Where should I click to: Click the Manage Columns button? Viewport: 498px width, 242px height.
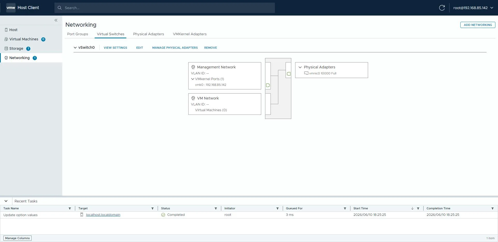[x=18, y=238]
